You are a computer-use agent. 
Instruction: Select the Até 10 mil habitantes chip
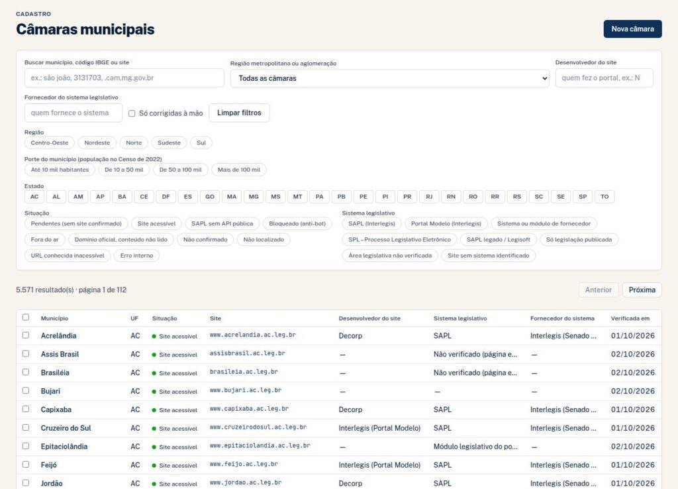tap(60, 170)
